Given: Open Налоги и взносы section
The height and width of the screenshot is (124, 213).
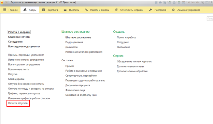Looking at the screenshot, I should [97, 10].
